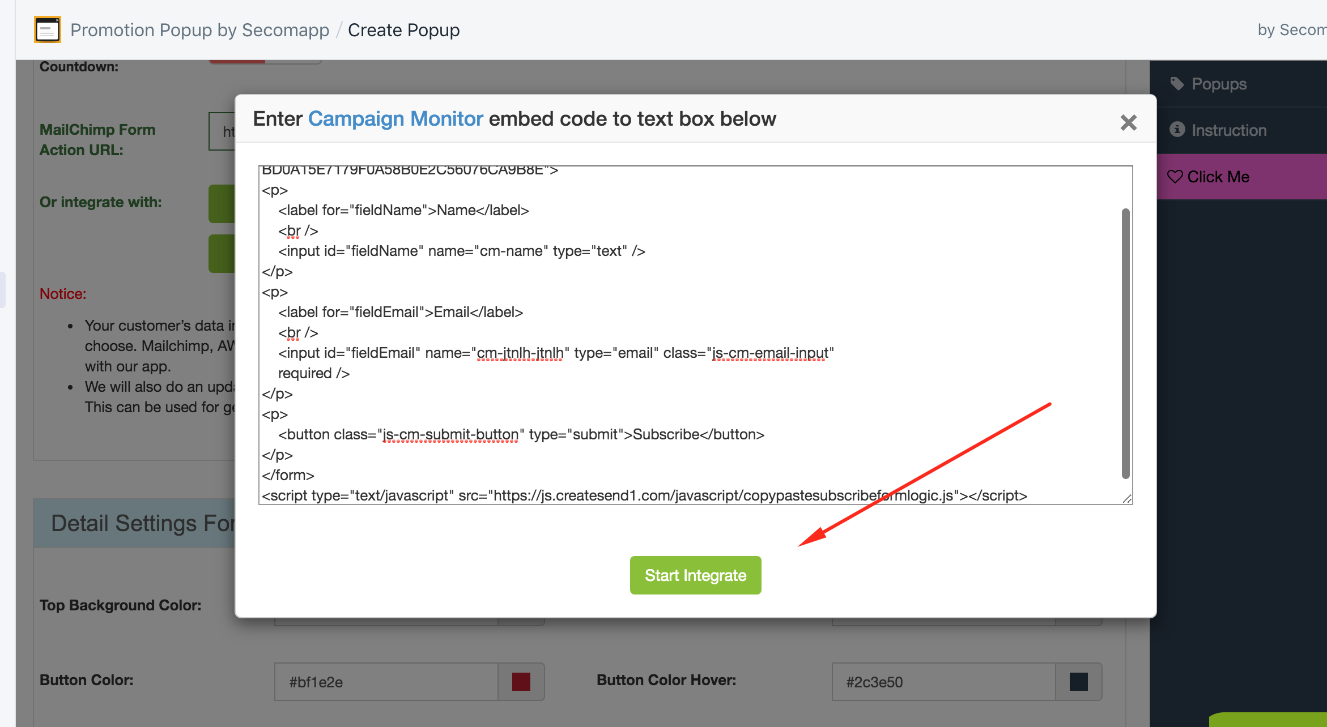Viewport: 1327px width, 727px height.
Task: Click the Button Color Hover hex input
Action: pos(943,682)
